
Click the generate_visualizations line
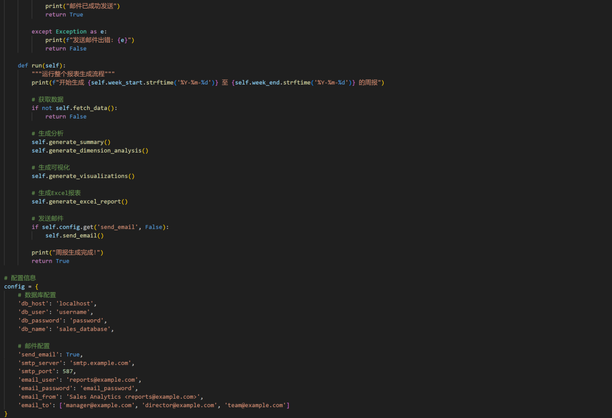(82, 176)
